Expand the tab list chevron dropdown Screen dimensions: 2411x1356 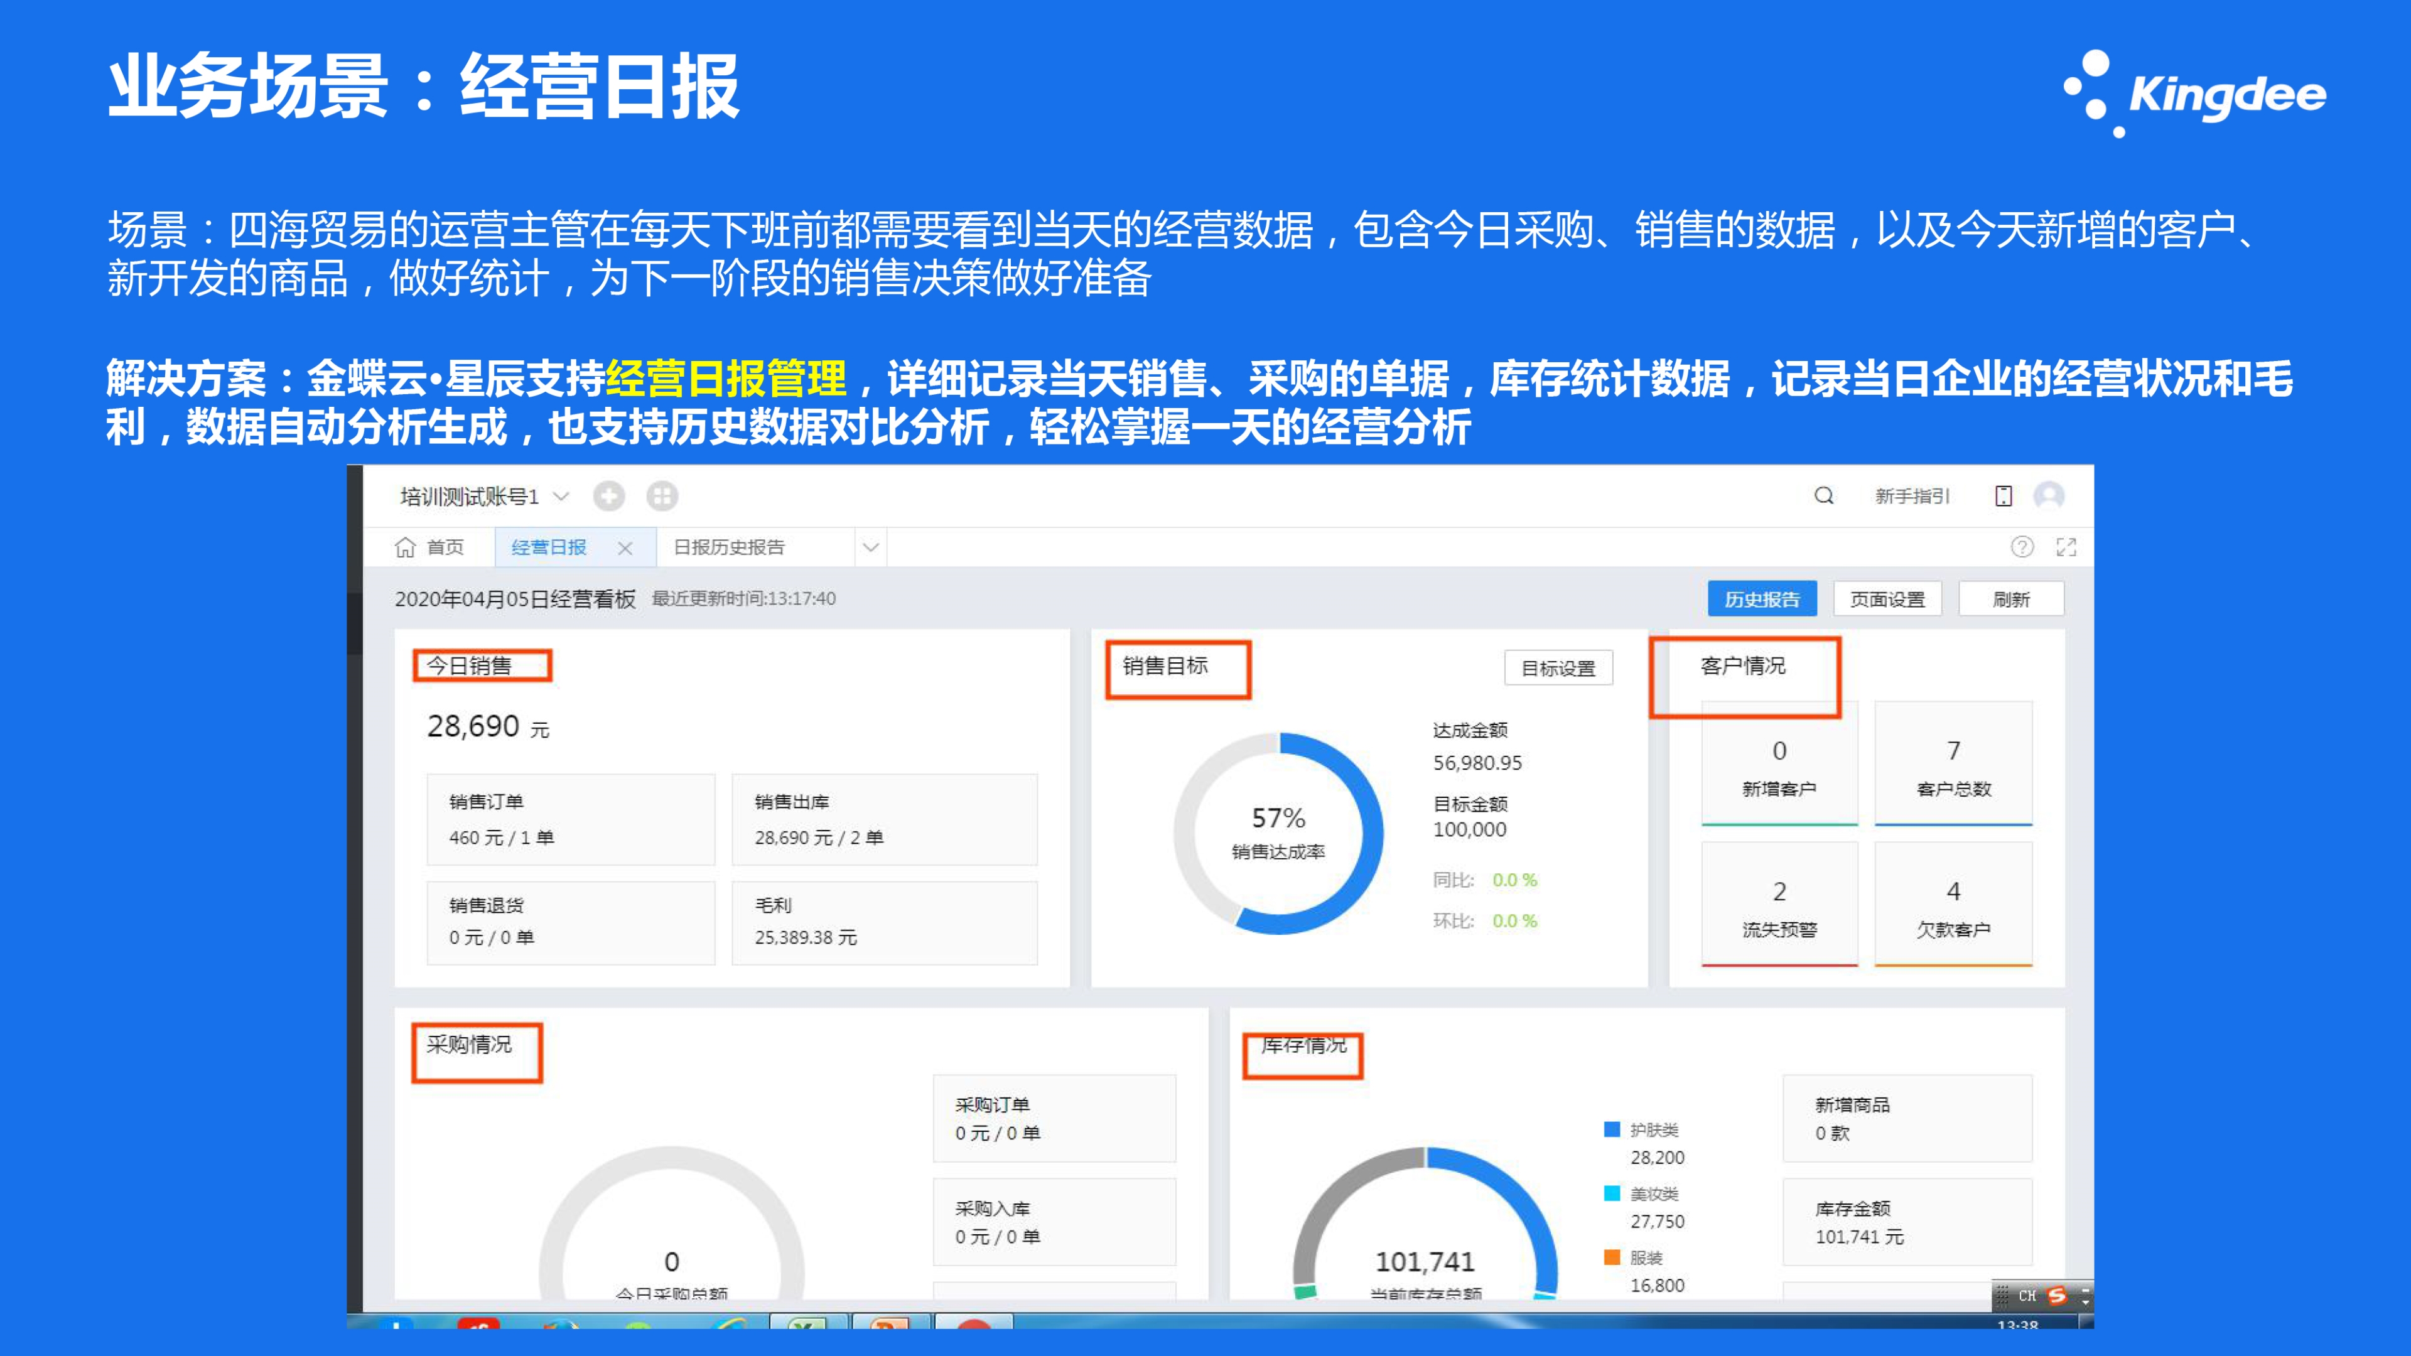point(870,547)
